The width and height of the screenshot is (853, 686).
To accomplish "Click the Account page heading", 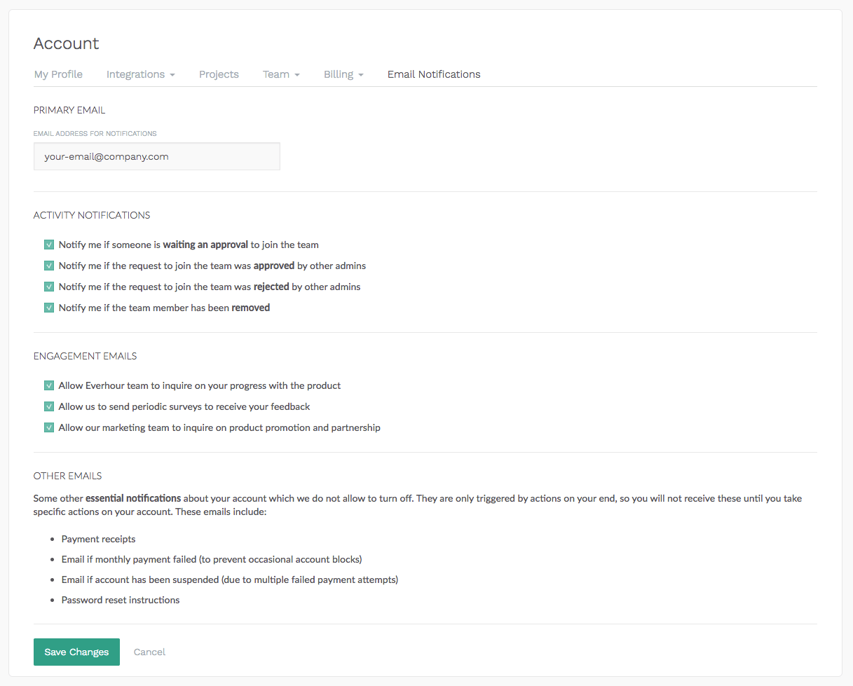I will point(67,43).
